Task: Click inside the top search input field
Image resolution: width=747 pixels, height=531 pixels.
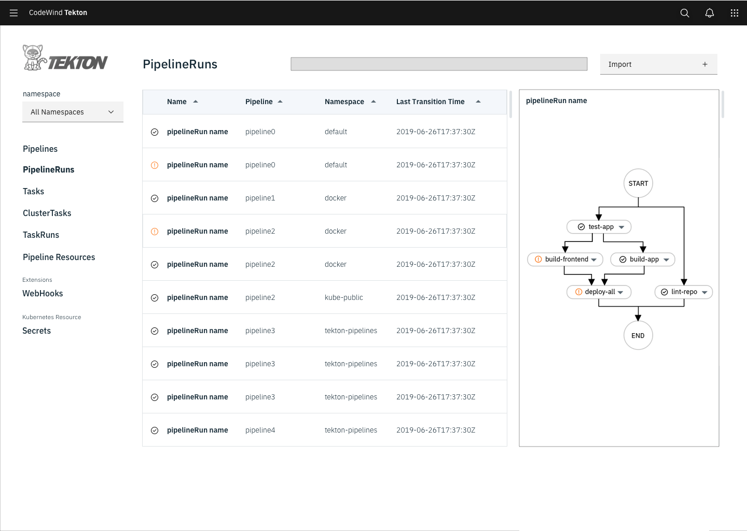Action: click(438, 63)
